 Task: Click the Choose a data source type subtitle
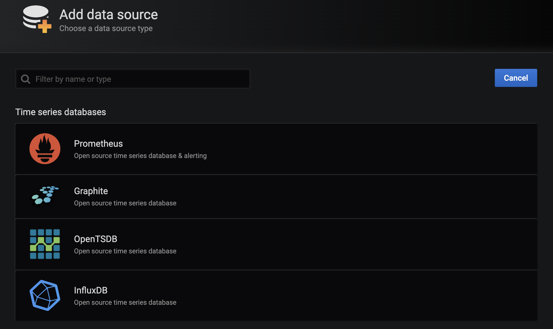106,28
